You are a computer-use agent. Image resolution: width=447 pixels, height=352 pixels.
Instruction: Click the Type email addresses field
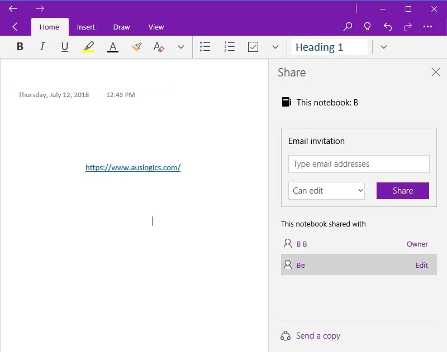[359, 164]
